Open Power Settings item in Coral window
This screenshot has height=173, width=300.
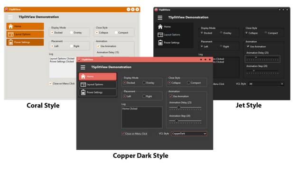[x=25, y=42]
